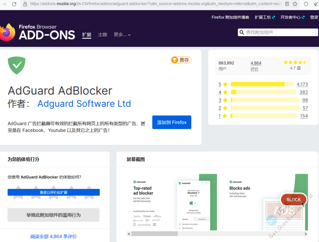Click the search arrow submit icon
The height and width of the screenshot is (242, 319).
[315, 32]
